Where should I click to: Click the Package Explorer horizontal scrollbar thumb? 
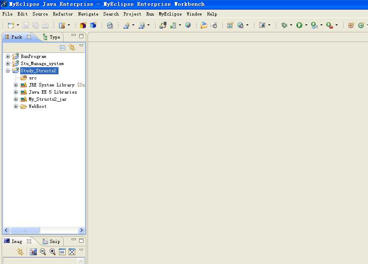pos(25,230)
